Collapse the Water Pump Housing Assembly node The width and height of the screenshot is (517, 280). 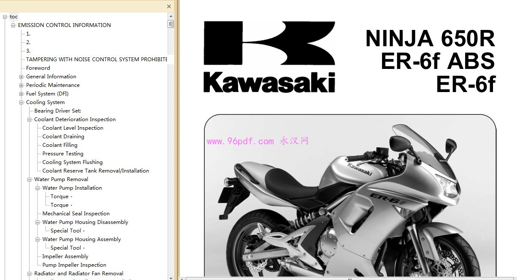[38, 239]
